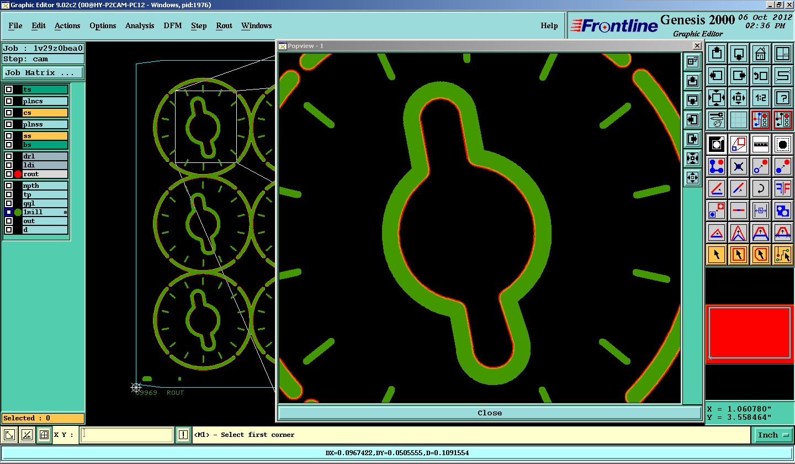Screen dimensions: 795x464
Task: Choose the arrow with rectangle select tool
Action: (x=739, y=255)
